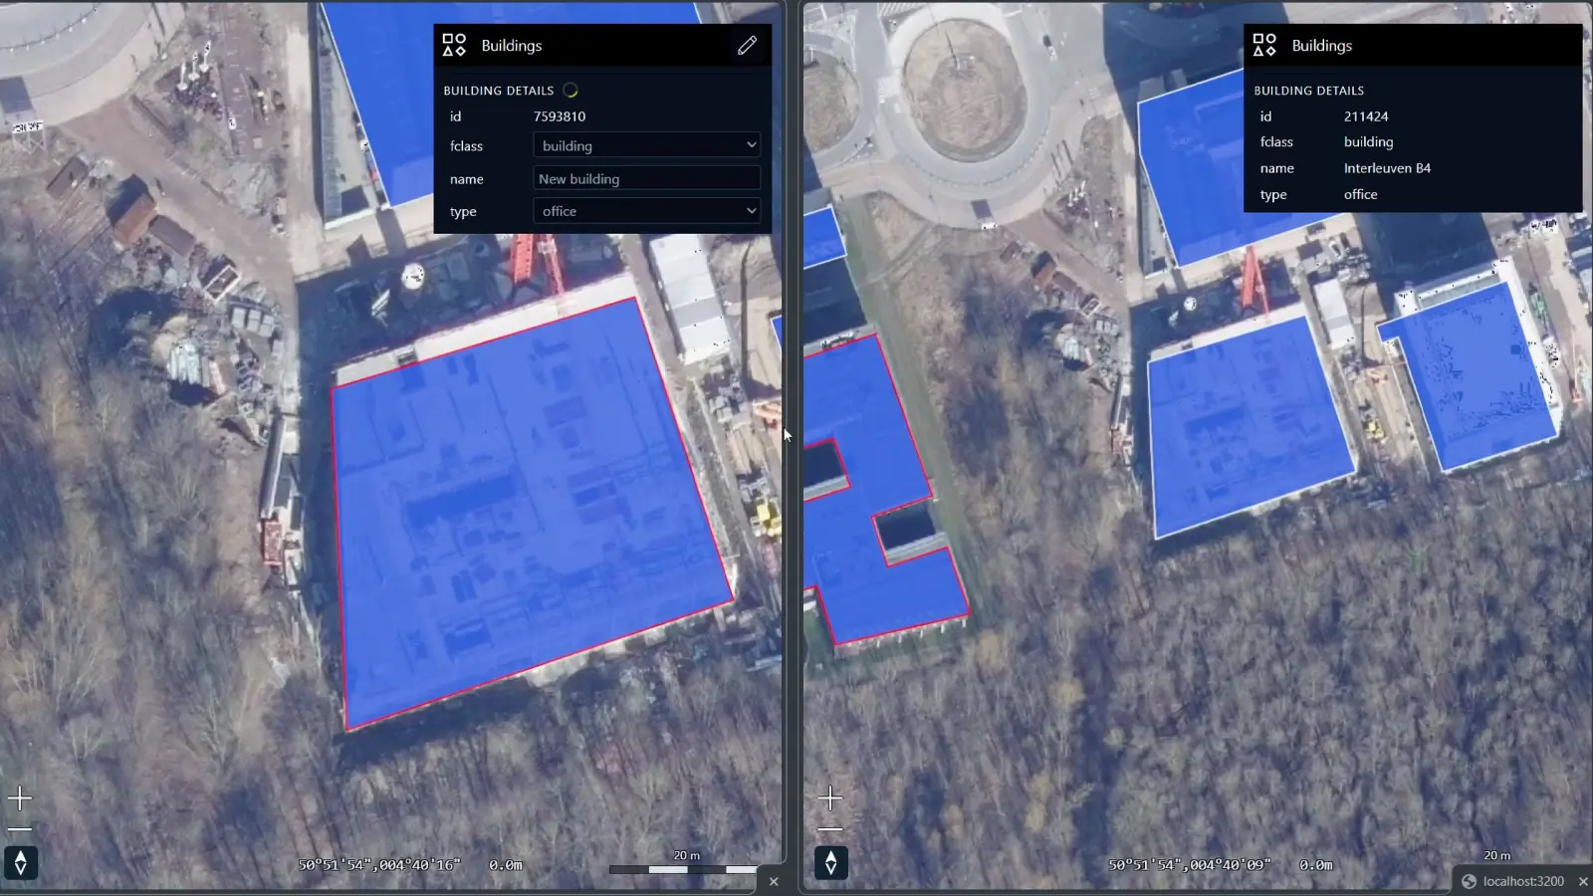
Task: Click the 0.0m elevation readout on left map
Action: click(x=506, y=865)
